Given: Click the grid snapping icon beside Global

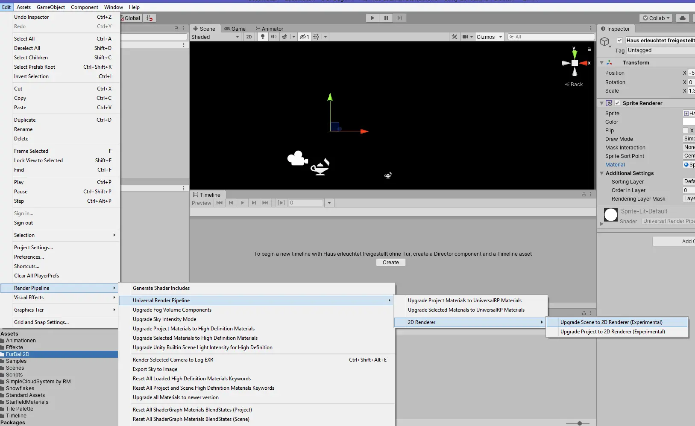Looking at the screenshot, I should [x=150, y=18].
